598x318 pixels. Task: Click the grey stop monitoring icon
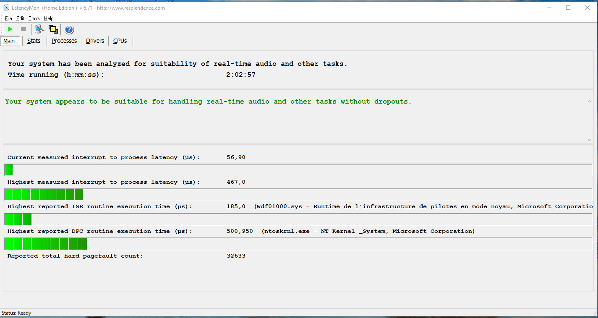[x=24, y=29]
